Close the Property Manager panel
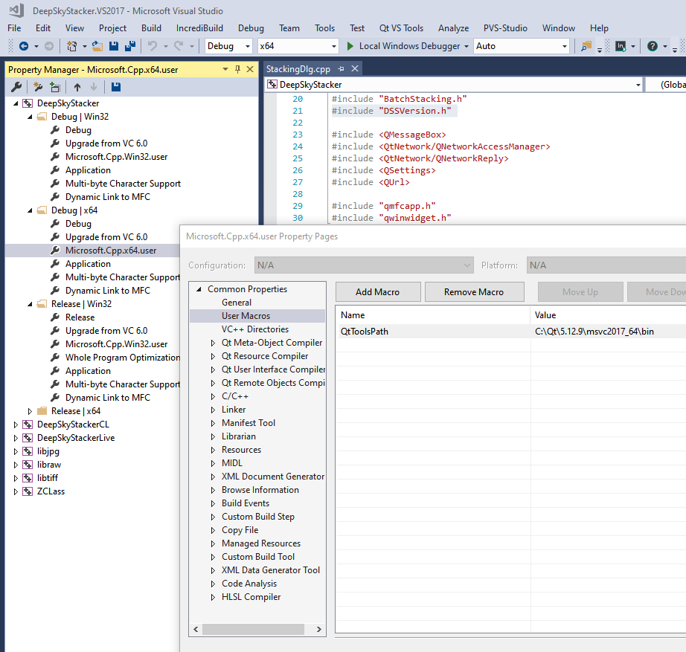Screen dimensions: 686x652 tap(250, 69)
